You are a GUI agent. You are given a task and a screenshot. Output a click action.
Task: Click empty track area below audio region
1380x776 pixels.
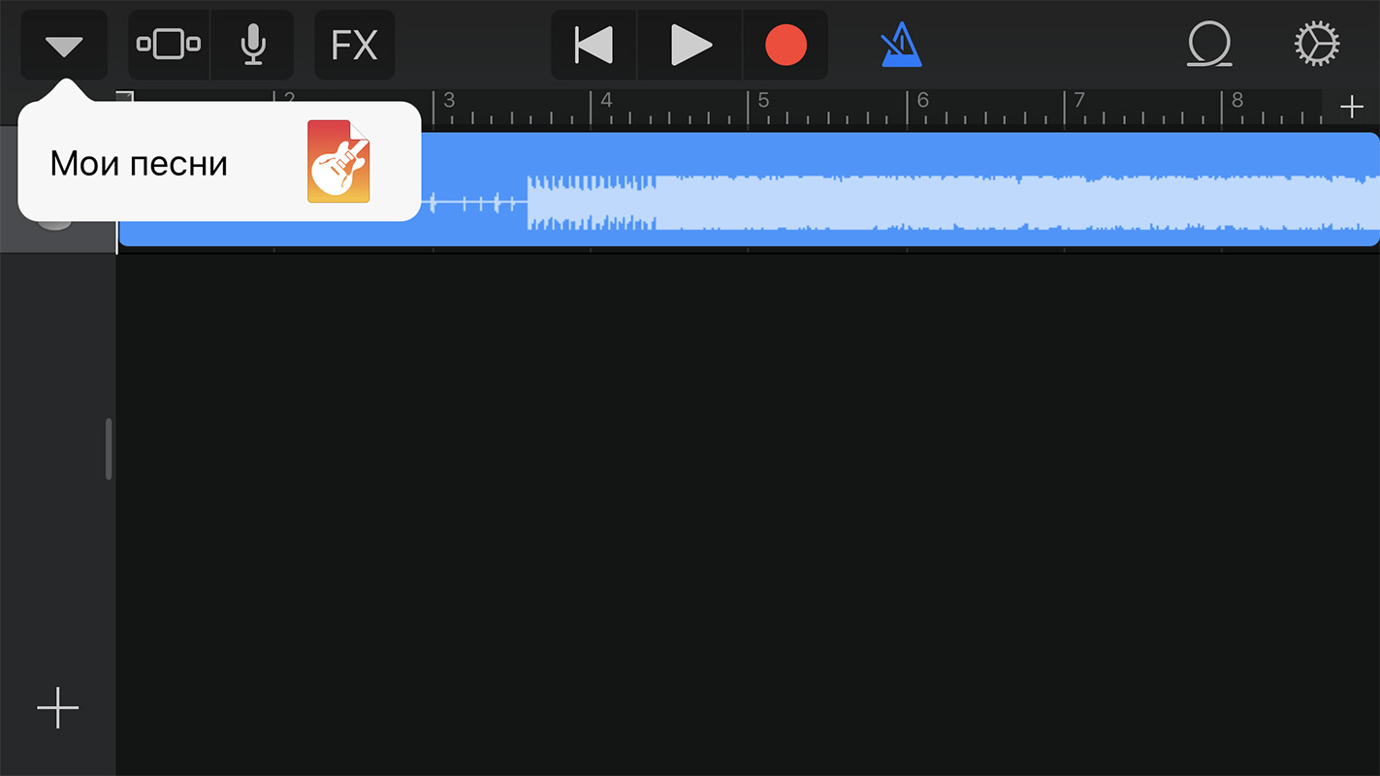pos(748,514)
